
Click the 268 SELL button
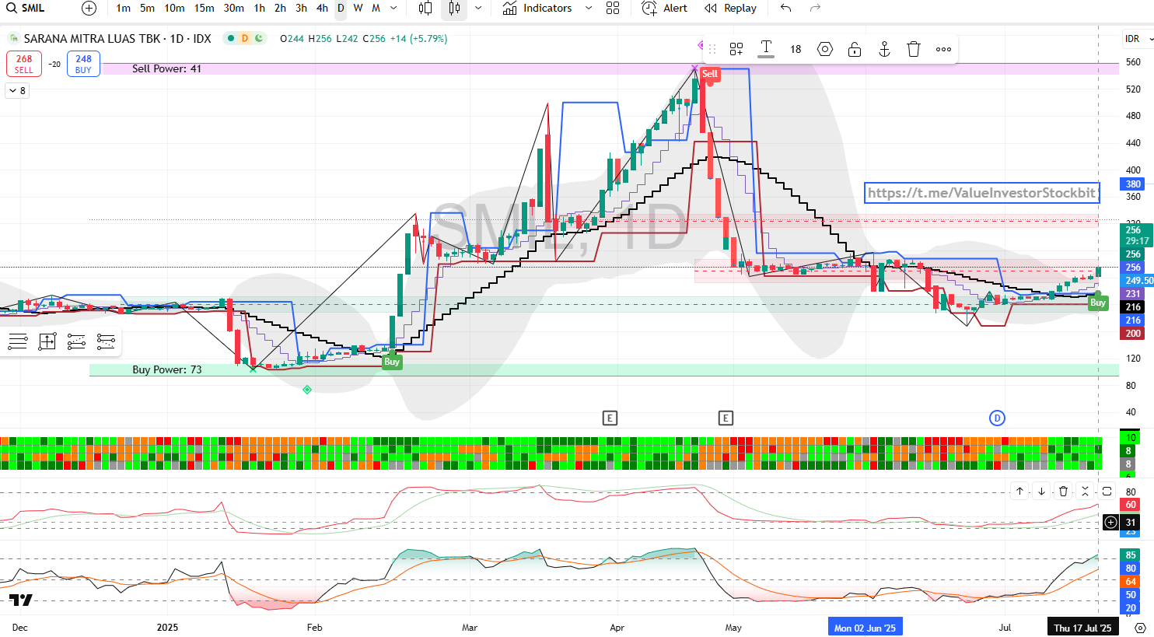24,64
